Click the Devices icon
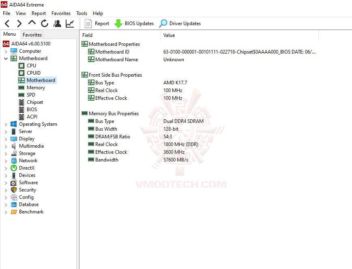Image resolution: width=352 pixels, height=269 pixels. 14,175
